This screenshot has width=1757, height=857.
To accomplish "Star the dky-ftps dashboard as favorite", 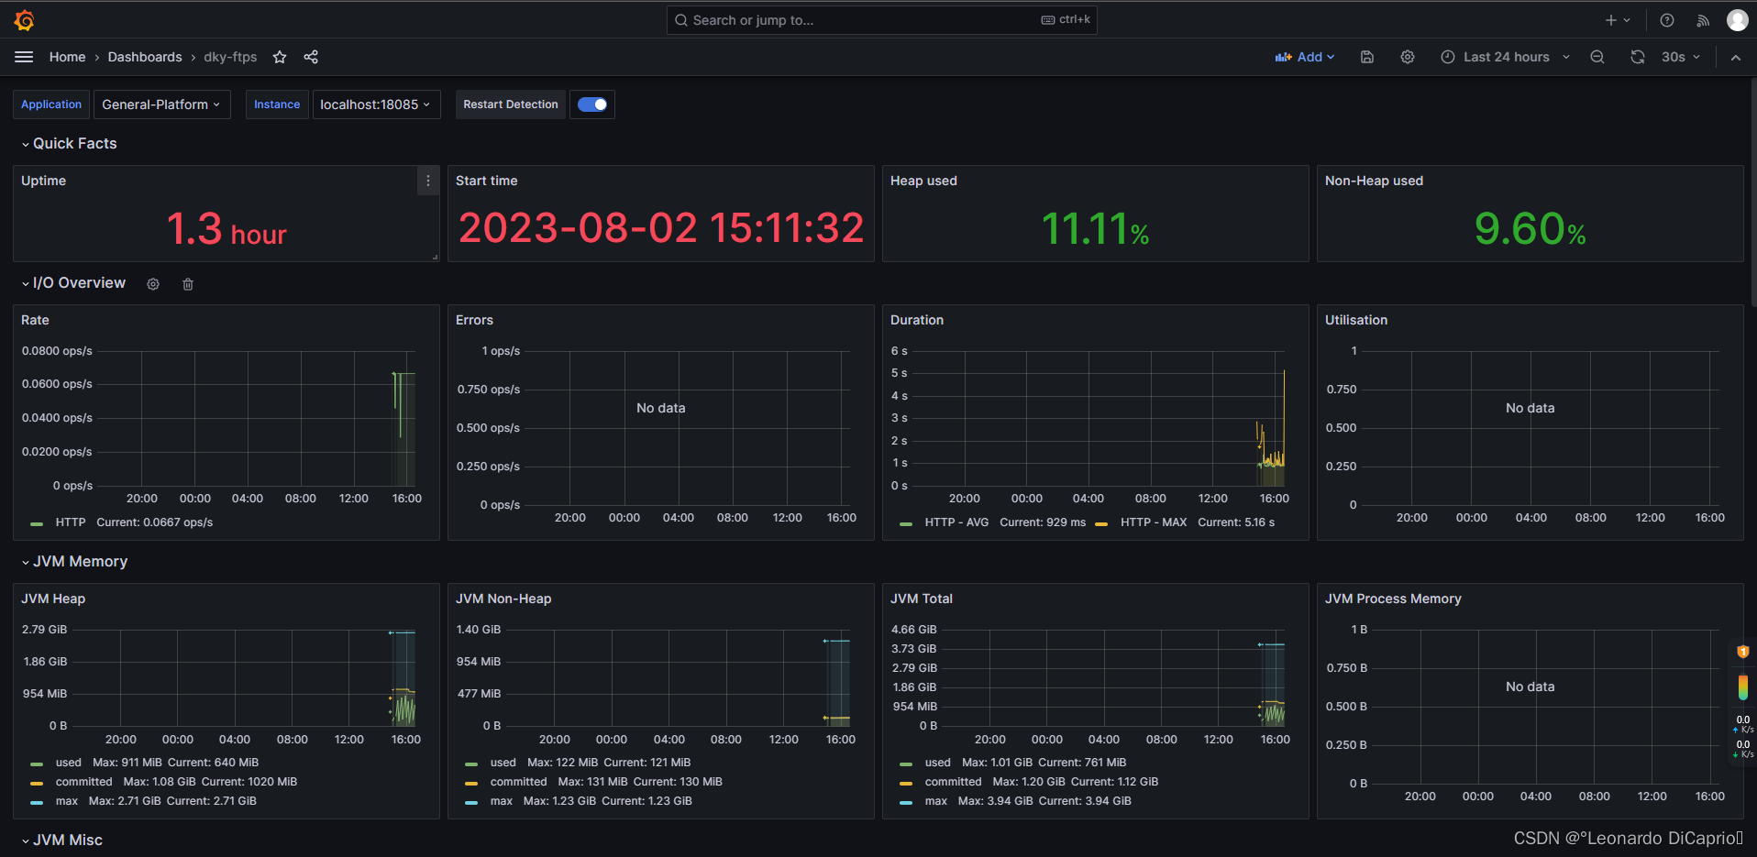I will [x=280, y=57].
